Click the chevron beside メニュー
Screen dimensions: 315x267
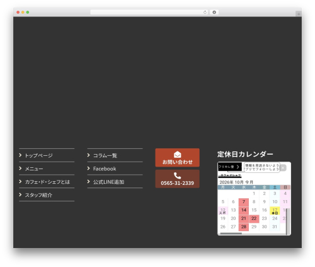(20, 169)
